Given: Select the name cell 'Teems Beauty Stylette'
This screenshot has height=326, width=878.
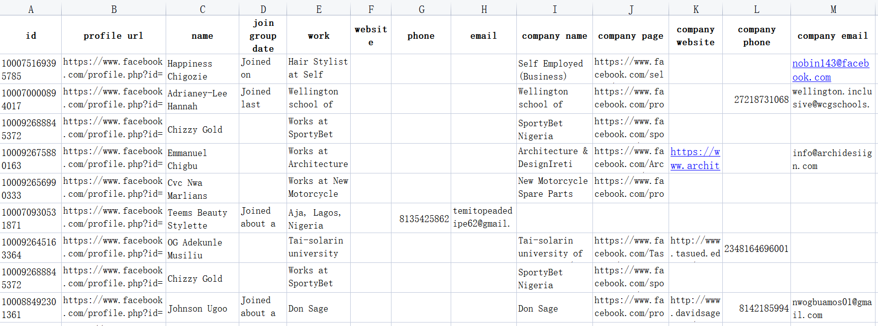Looking at the screenshot, I should point(202,218).
